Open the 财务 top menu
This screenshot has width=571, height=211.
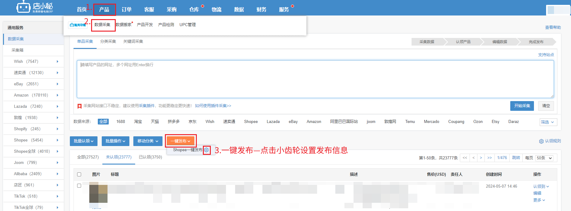pyautogui.click(x=262, y=10)
